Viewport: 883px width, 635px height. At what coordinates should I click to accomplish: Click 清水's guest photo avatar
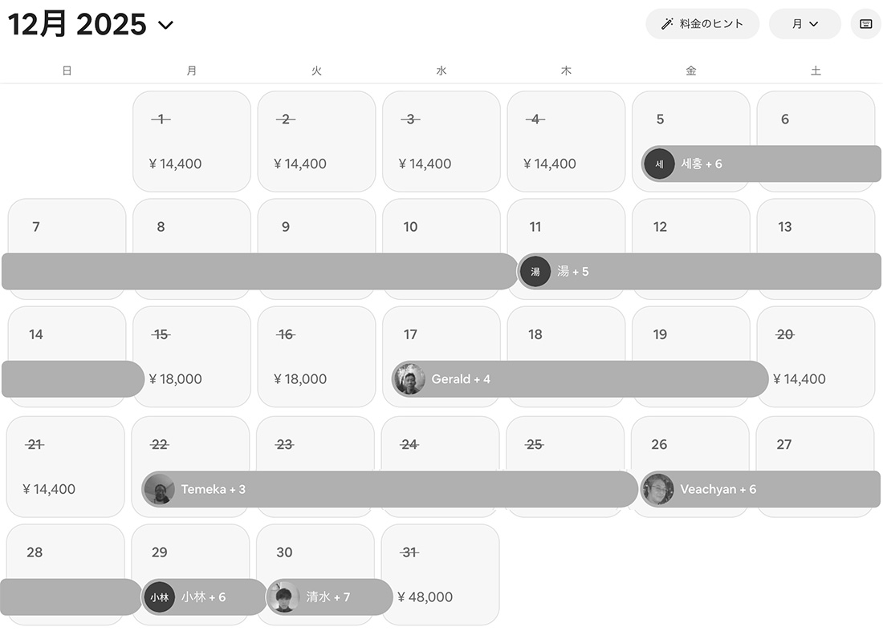pos(284,597)
